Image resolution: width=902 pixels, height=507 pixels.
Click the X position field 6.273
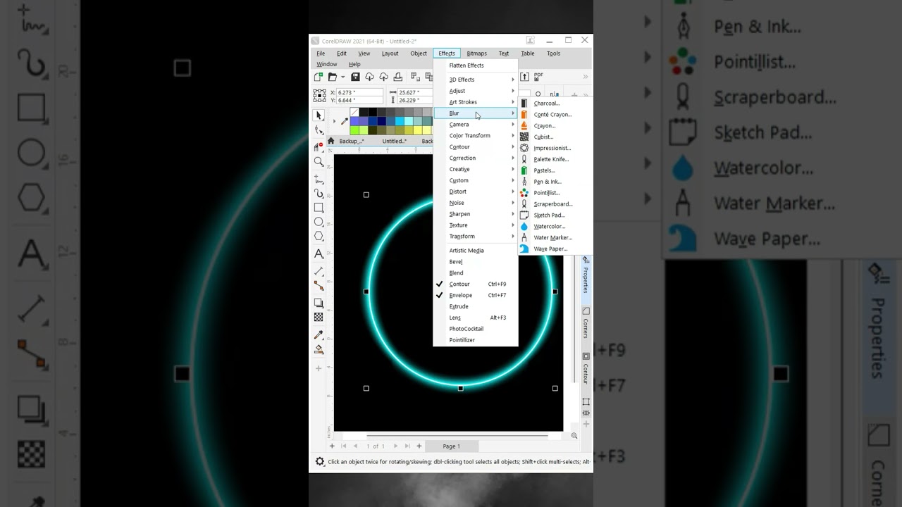coord(360,92)
